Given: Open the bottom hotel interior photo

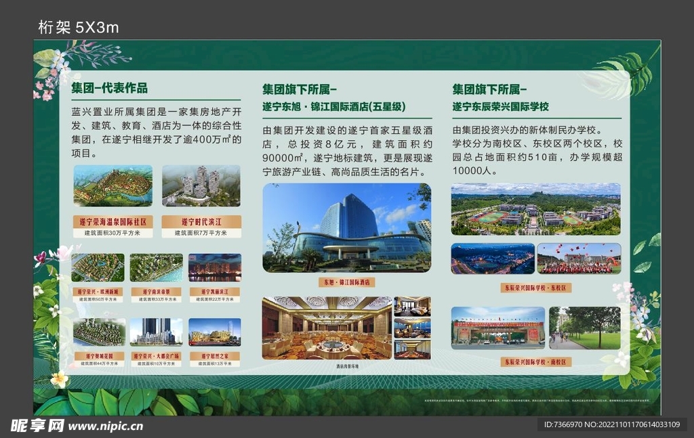Looking at the screenshot, I should tap(412, 349).
